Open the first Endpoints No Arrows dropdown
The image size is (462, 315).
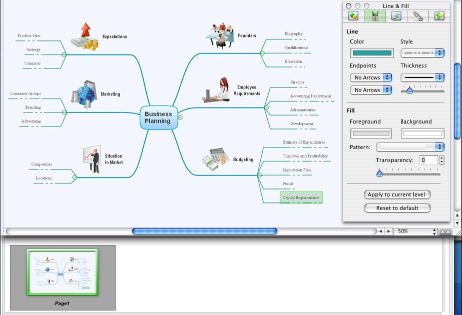[371, 77]
